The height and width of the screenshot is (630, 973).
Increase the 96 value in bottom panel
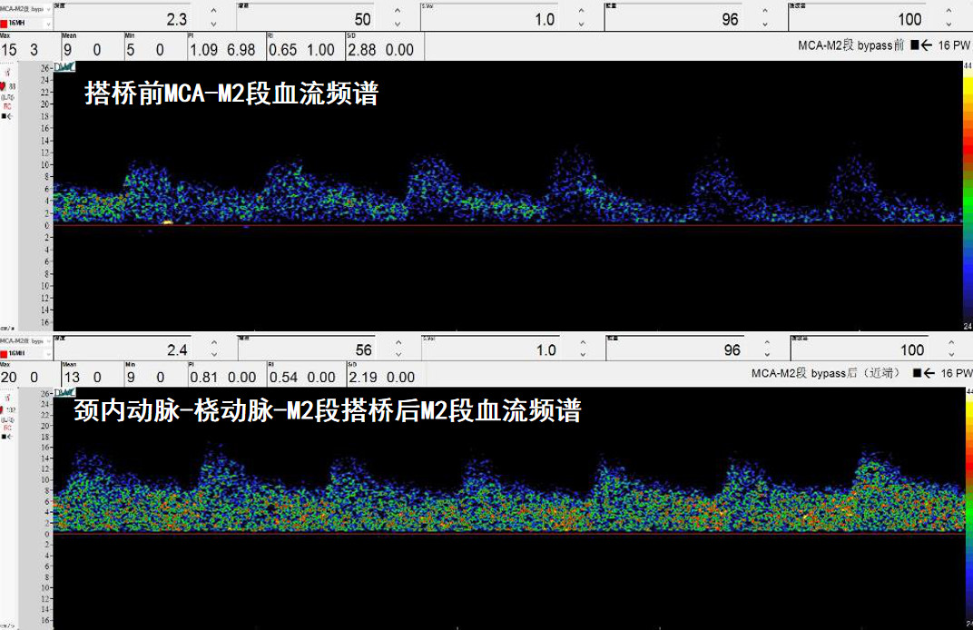pos(767,342)
